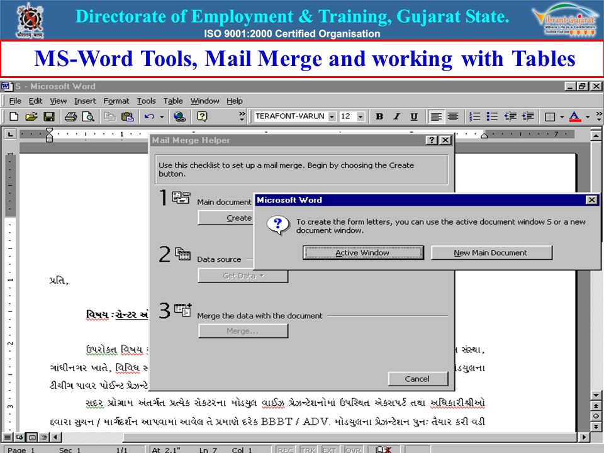Open the Table menu
The width and height of the screenshot is (604, 453).
pyautogui.click(x=173, y=101)
